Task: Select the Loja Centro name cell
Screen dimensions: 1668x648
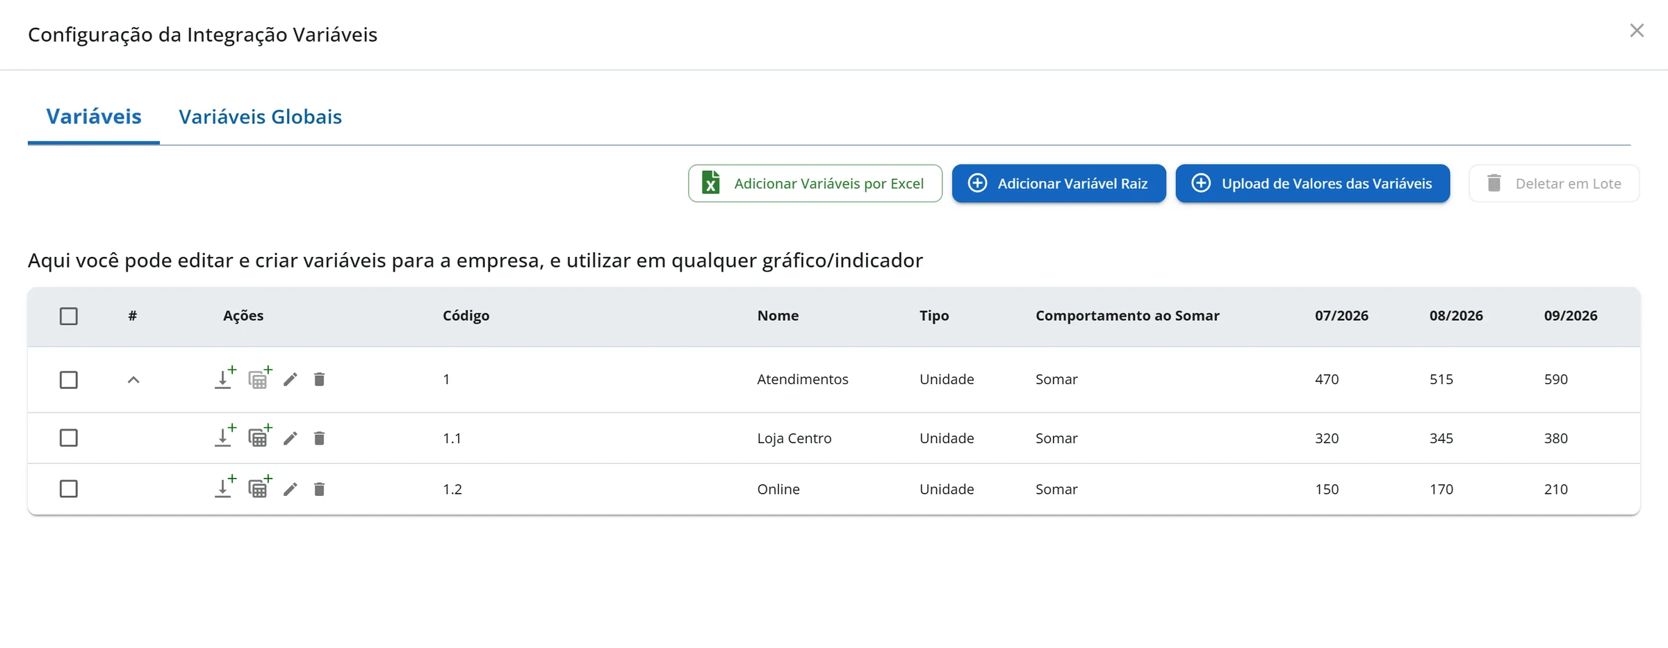Action: click(794, 438)
